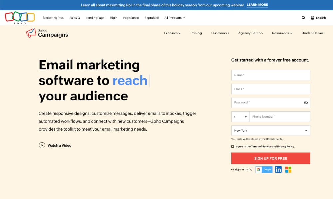
Task: Open Bigin product link
Action: (114, 18)
